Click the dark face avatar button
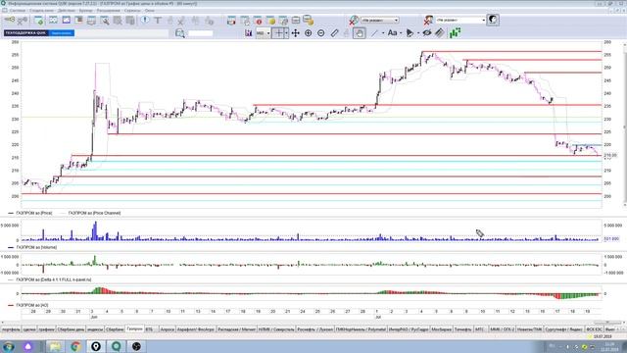The image size is (627, 353). point(493,20)
